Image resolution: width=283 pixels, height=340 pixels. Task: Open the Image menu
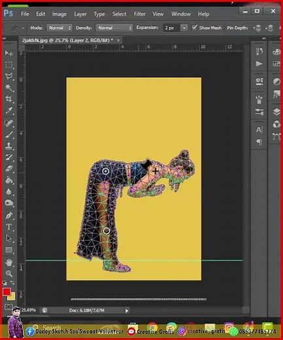pyautogui.click(x=59, y=14)
